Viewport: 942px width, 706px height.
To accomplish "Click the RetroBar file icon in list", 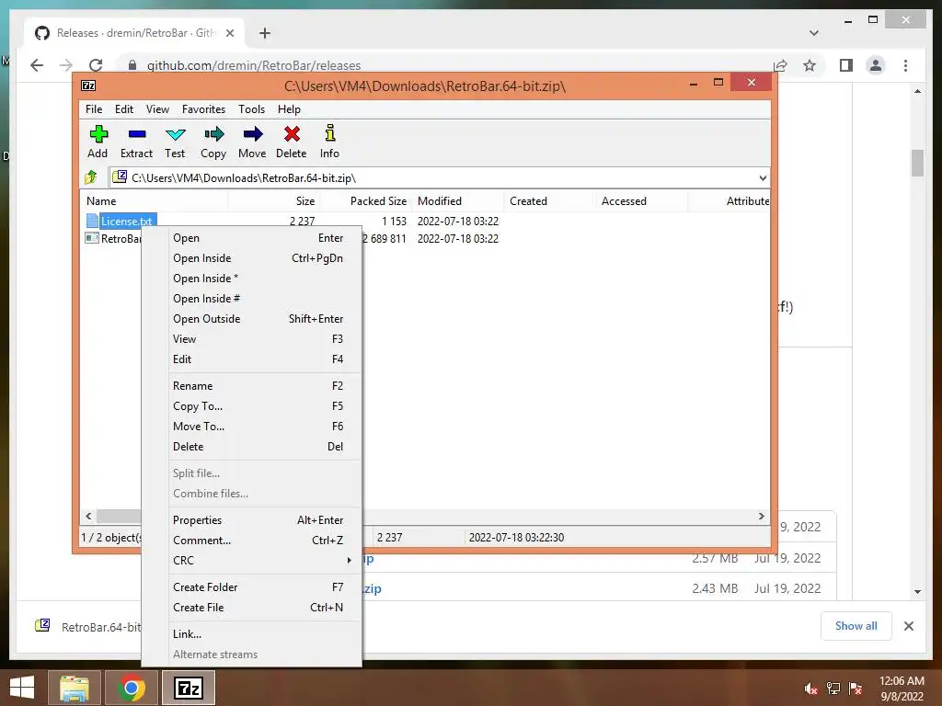I will (x=92, y=238).
